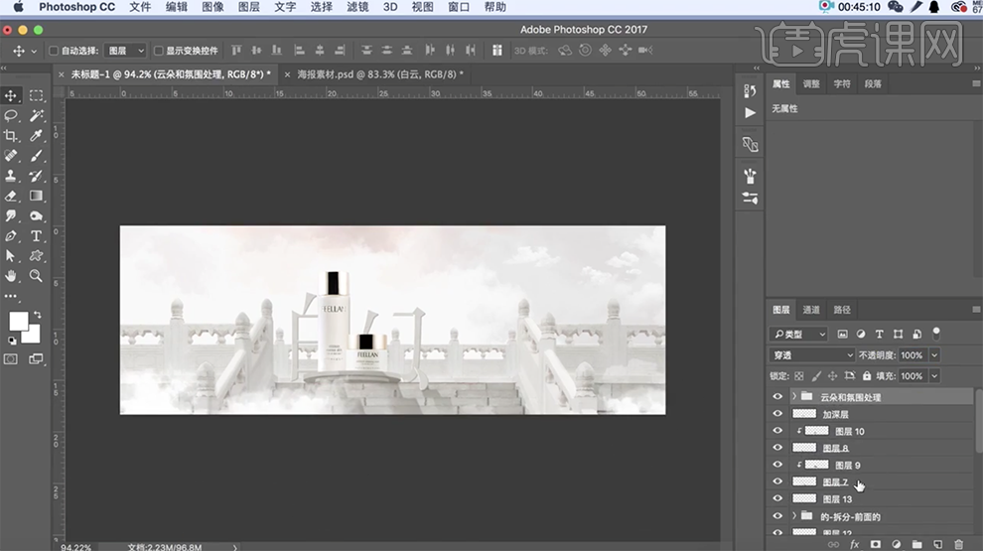Click the delete layer trash icon
983x551 pixels.
958,544
